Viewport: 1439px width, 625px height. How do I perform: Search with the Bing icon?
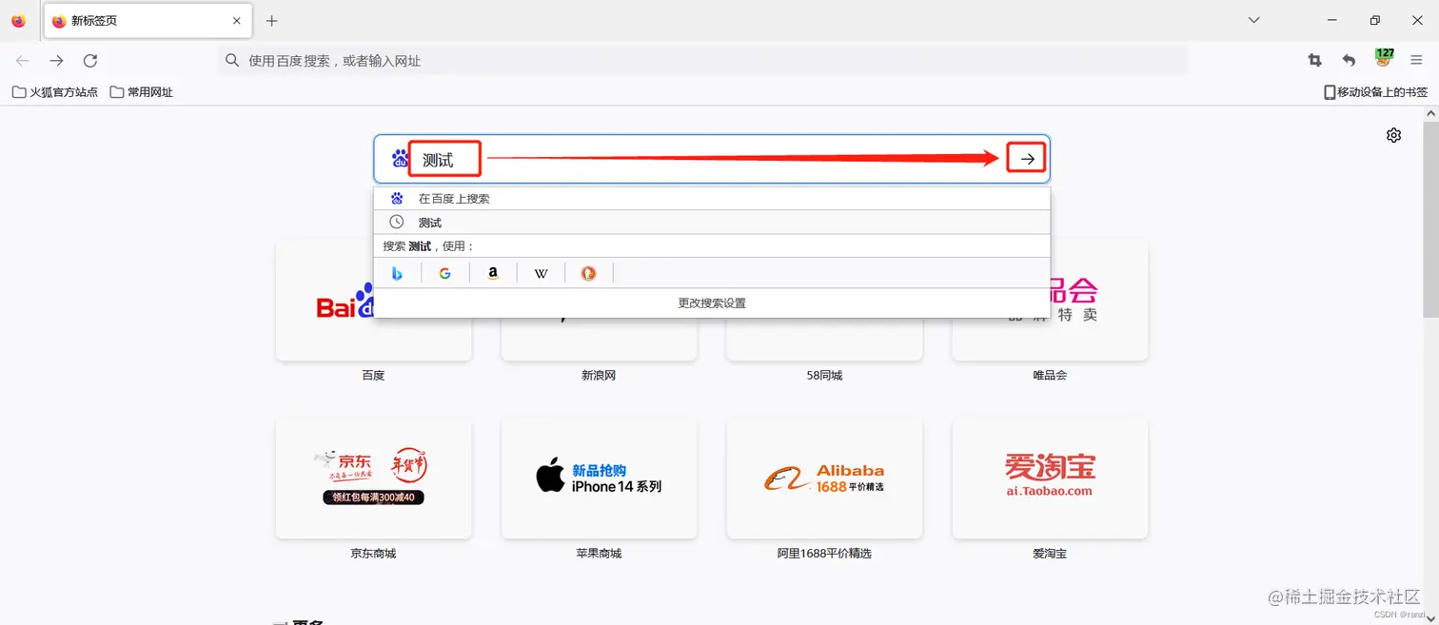398,274
